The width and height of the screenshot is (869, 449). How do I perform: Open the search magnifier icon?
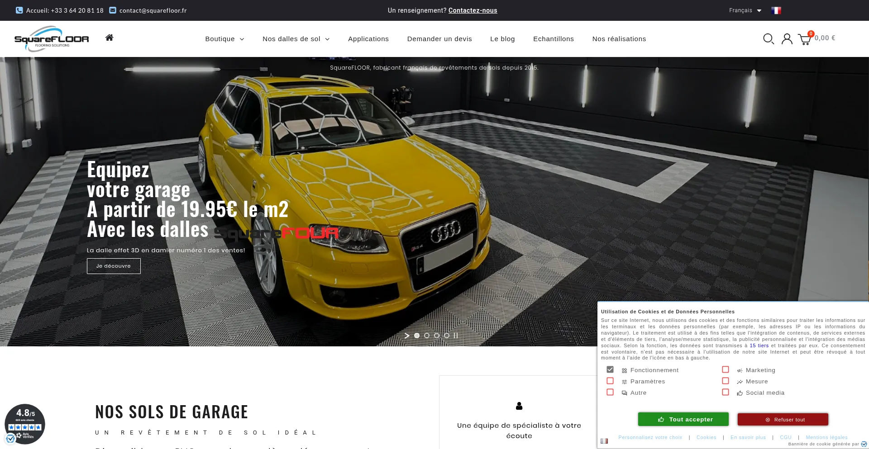768,39
